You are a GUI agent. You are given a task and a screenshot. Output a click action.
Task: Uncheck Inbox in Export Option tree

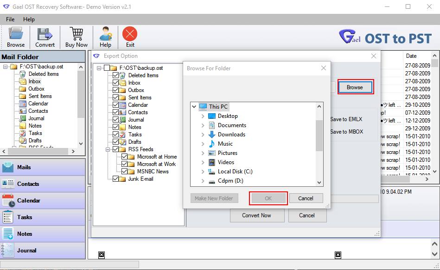click(115, 83)
